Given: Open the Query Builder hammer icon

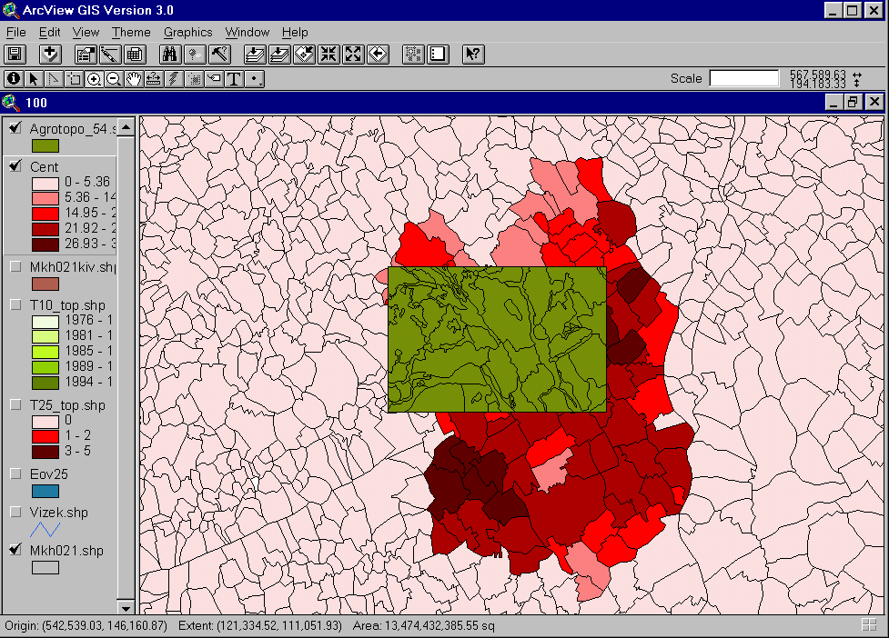Looking at the screenshot, I should [219, 54].
